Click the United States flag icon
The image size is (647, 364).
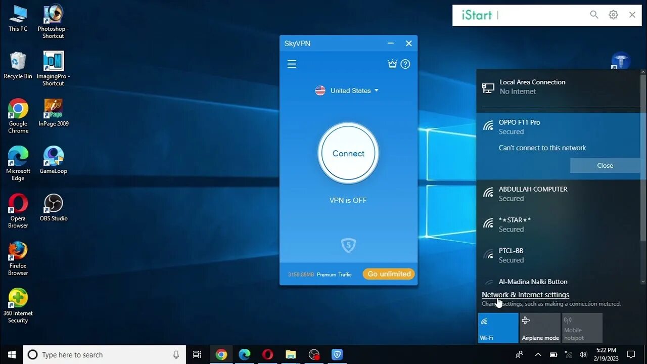(x=320, y=90)
